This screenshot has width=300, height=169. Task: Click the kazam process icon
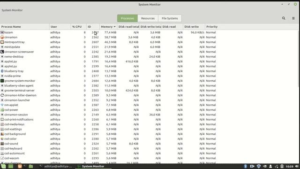point(2,32)
